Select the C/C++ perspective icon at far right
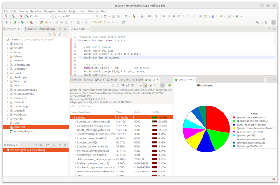Screen dimensions: 280x185 coord(273,22)
